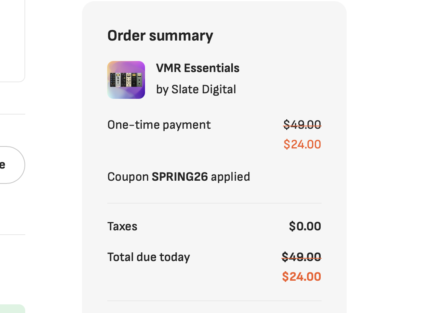This screenshot has width=422, height=313.
Task: Select the "Taxes" row label
Action: coord(122,226)
